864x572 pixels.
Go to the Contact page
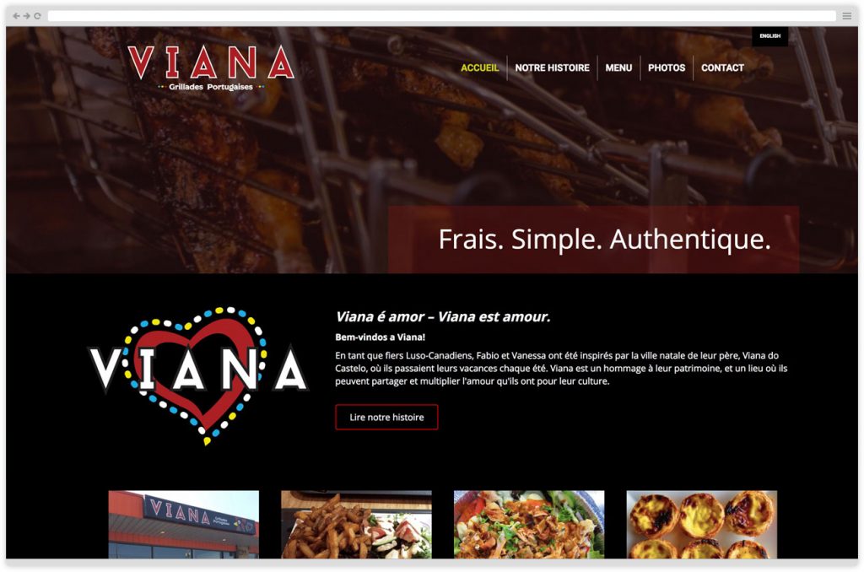[722, 67]
